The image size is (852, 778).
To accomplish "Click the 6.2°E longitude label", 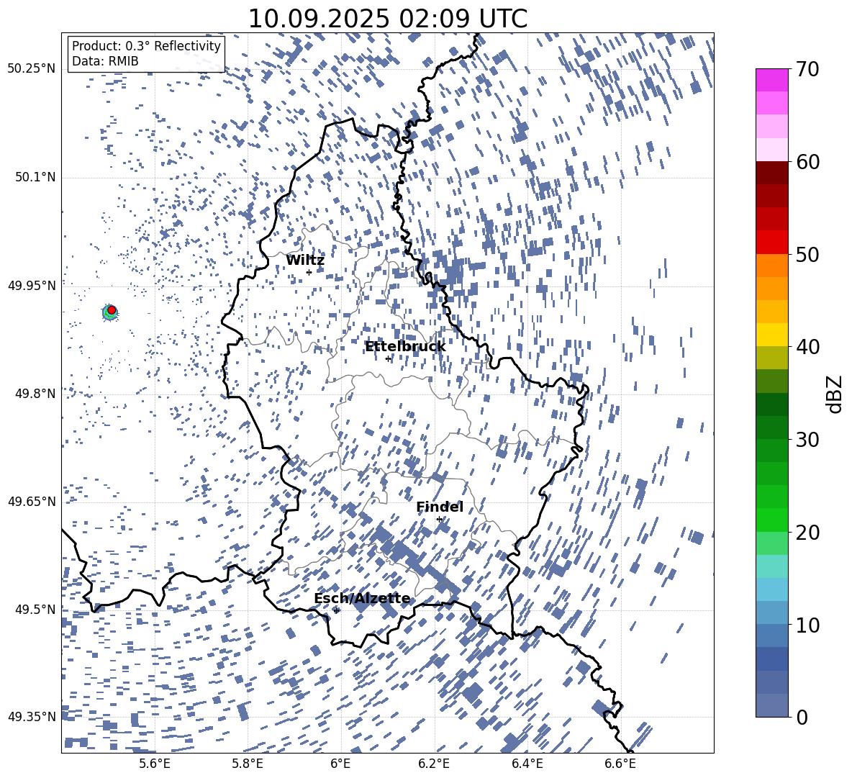I will [434, 764].
